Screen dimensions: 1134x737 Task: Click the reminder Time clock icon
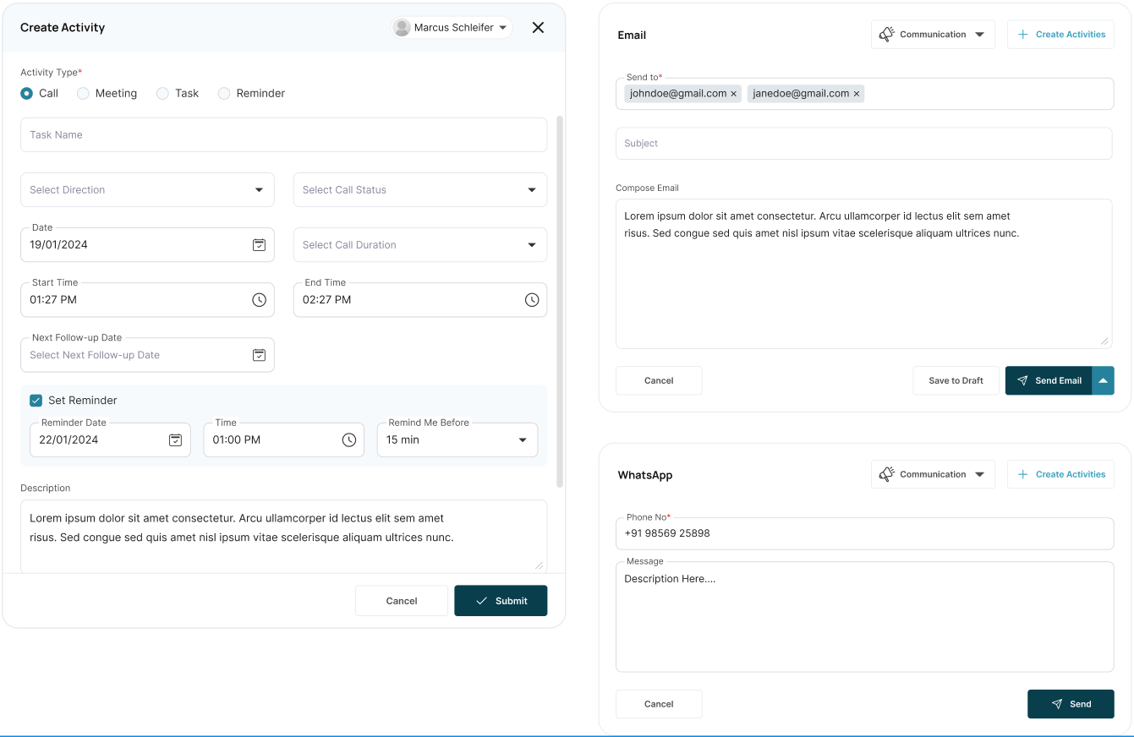[x=348, y=440]
